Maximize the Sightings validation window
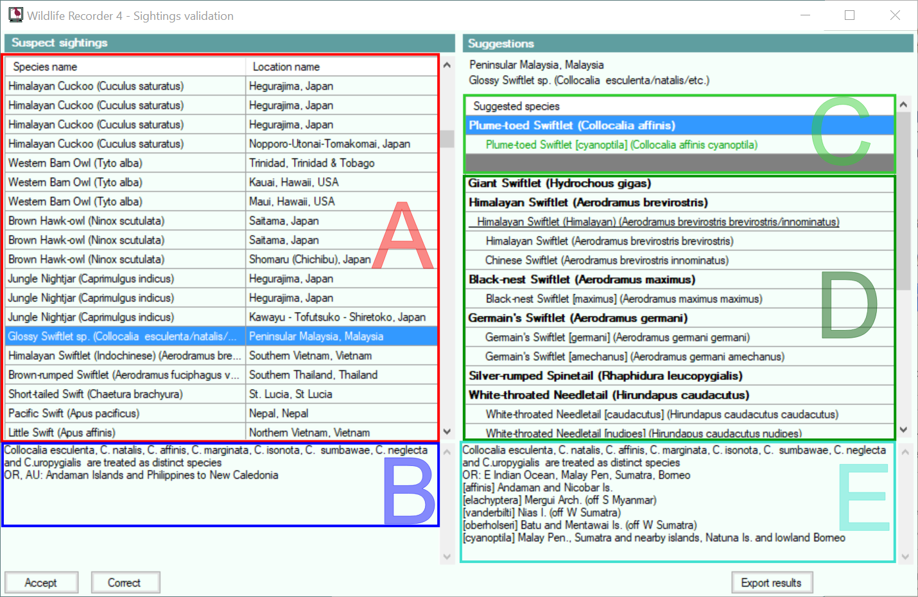 [x=849, y=15]
